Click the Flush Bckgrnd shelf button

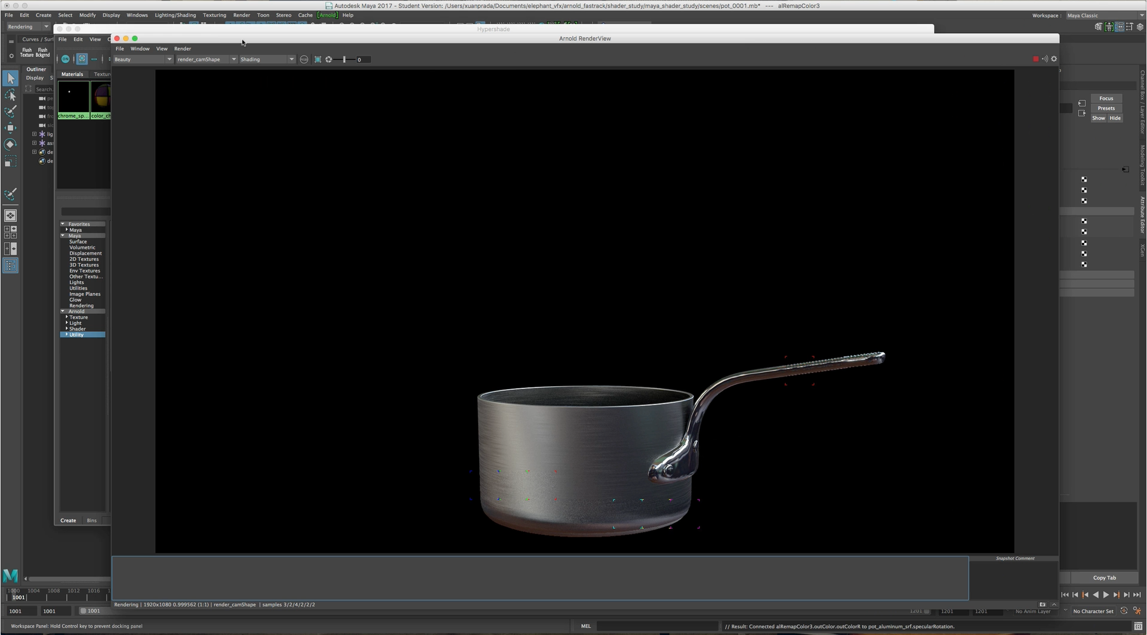pos(42,53)
